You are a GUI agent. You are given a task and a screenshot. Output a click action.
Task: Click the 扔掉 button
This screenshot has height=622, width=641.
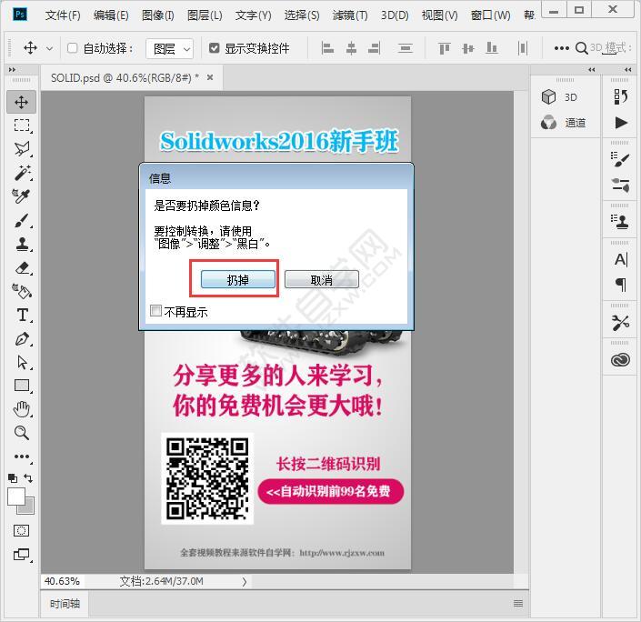(x=237, y=280)
